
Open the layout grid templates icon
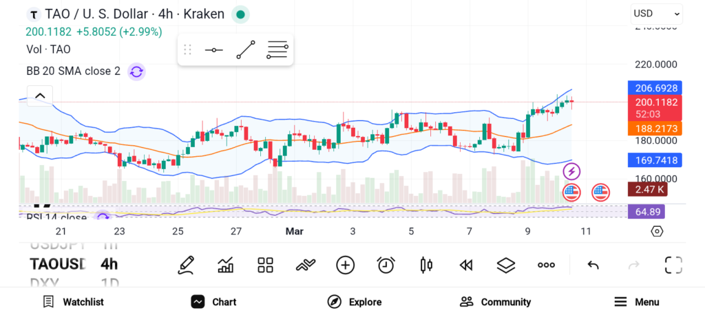click(x=265, y=265)
